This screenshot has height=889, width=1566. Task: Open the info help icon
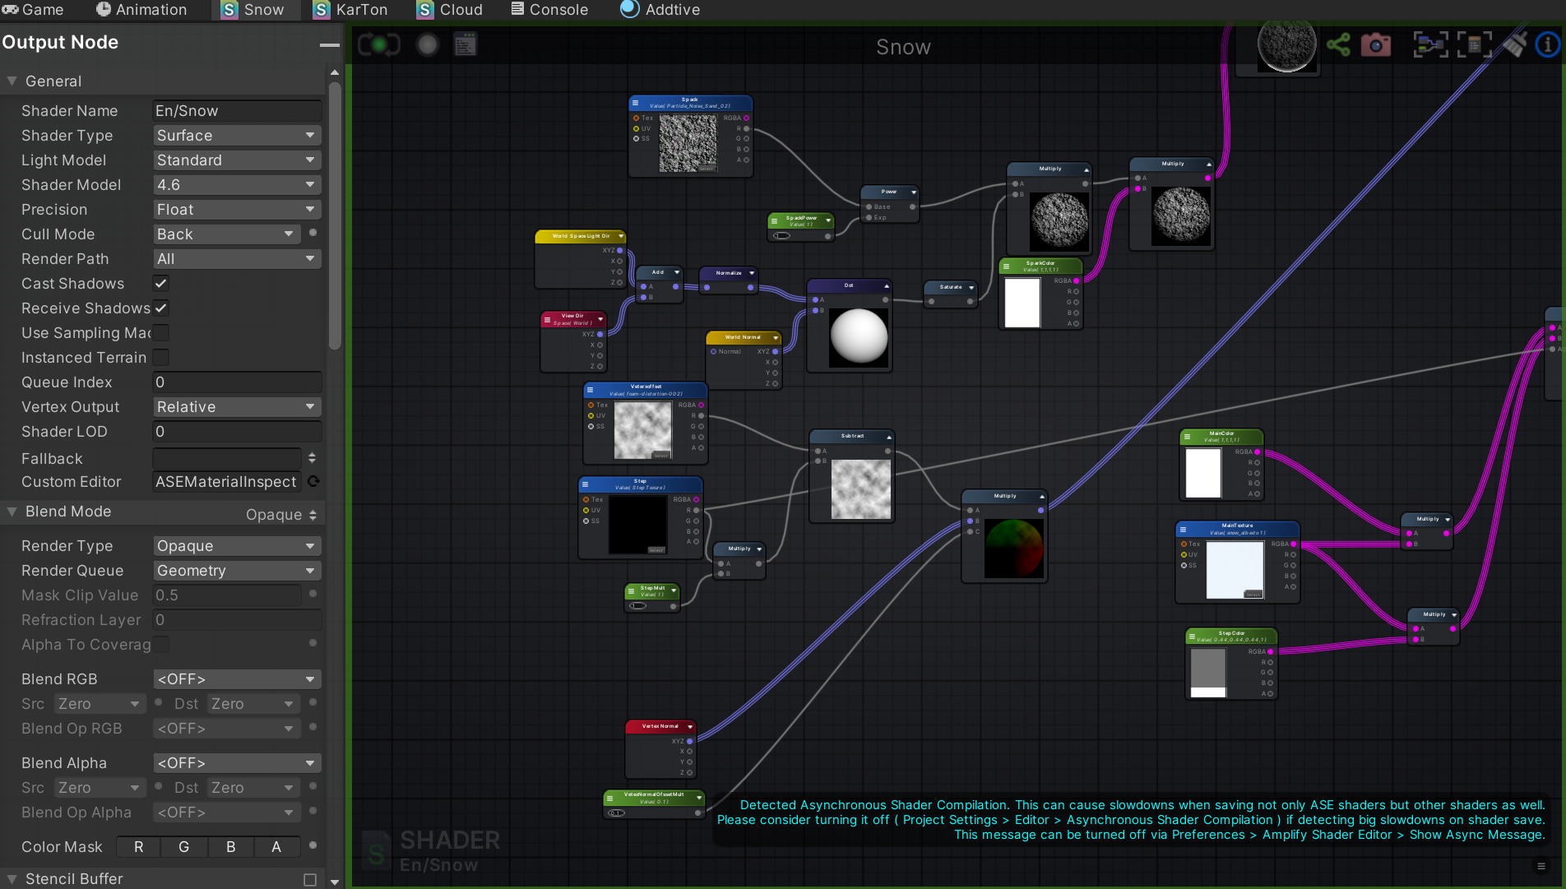(x=1549, y=44)
